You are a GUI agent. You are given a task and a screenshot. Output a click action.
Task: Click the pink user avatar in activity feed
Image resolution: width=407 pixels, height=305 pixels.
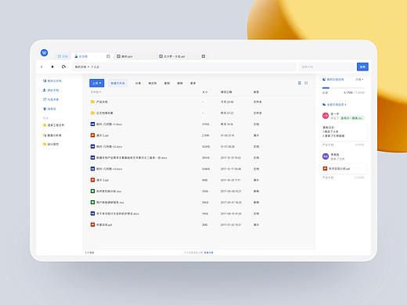326,116
